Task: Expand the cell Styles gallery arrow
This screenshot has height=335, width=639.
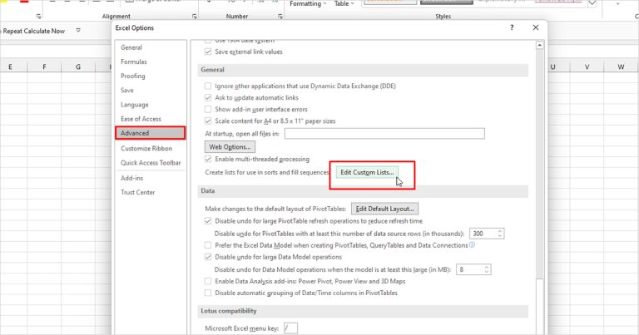Action: click(592, 3)
